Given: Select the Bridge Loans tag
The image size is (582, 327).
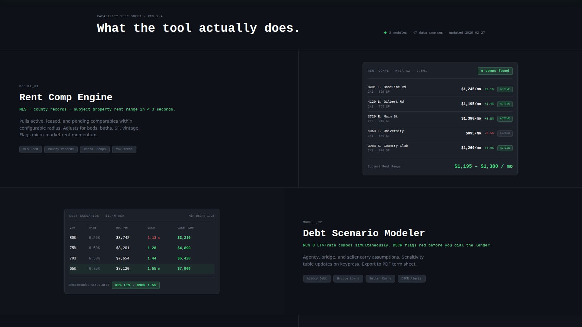Looking at the screenshot, I should click(x=348, y=279).
